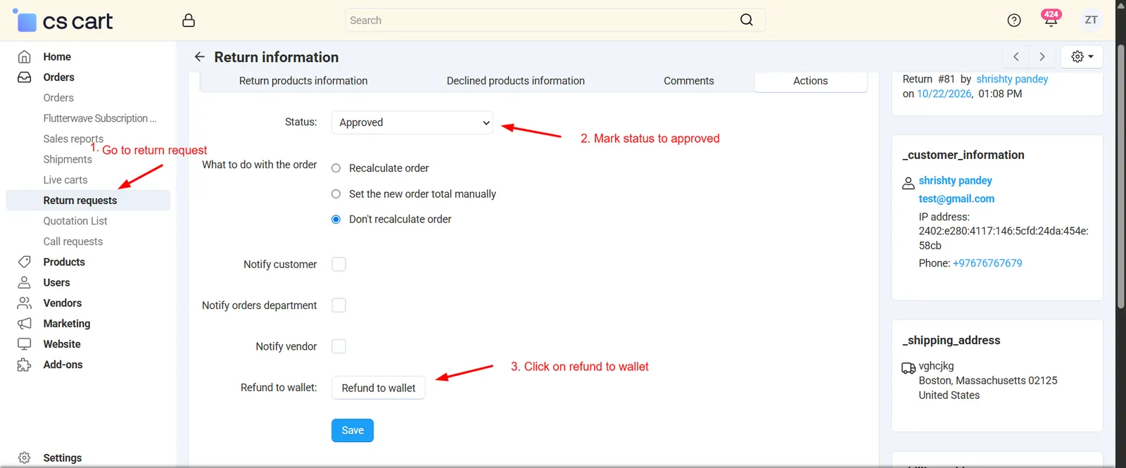Image resolution: width=1126 pixels, height=468 pixels.
Task: Open shrishty pandey customer profile link
Action: click(955, 181)
